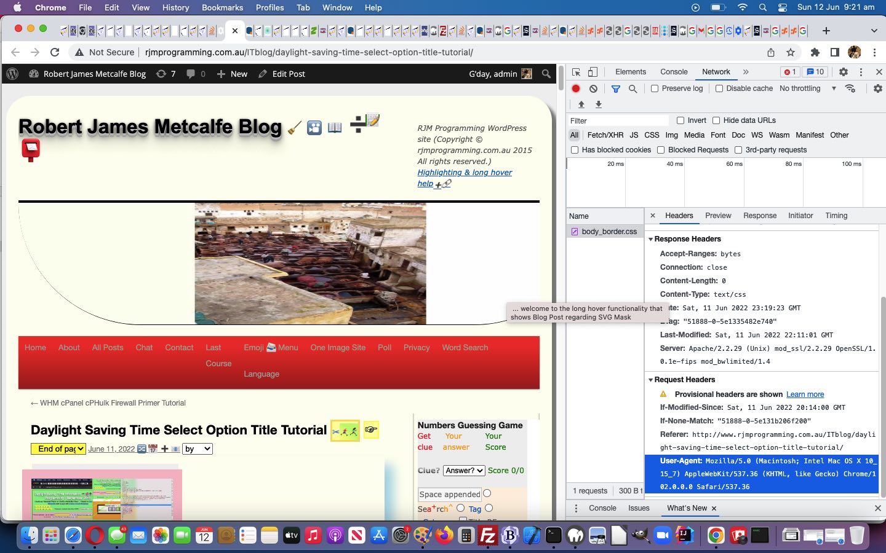Open Finder from the Dock
Image resolution: width=886 pixels, height=553 pixels.
[29, 536]
